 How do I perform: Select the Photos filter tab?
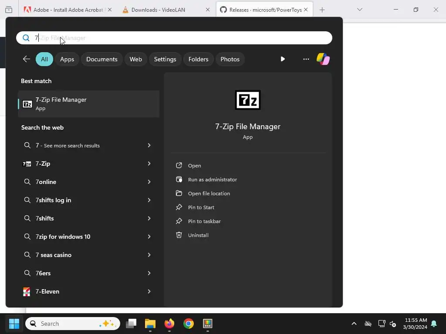point(230,59)
